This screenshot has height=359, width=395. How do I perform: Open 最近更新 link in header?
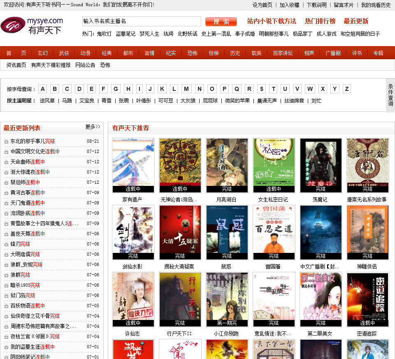coord(356,21)
